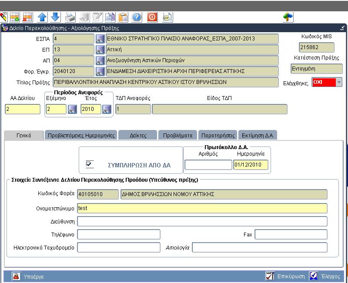Click the Fax input field
The image size is (348, 283).
click(x=291, y=234)
